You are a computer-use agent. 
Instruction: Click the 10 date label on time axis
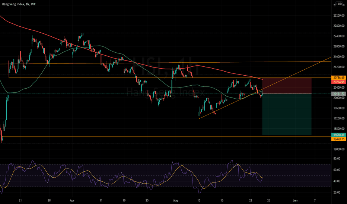(x=199, y=200)
